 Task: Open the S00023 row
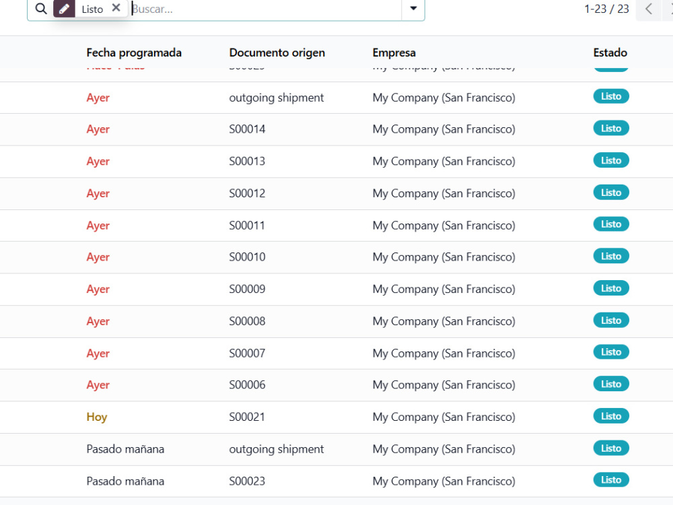(336, 481)
